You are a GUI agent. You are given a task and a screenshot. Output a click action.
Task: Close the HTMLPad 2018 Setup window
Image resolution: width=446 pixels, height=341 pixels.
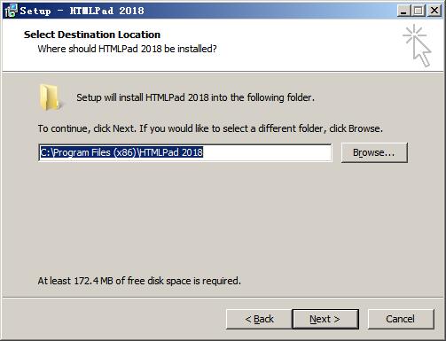point(434,11)
